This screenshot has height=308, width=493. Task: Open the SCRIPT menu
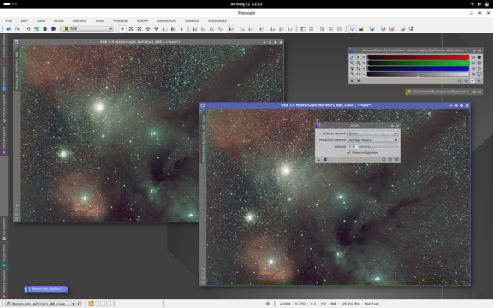pos(142,21)
